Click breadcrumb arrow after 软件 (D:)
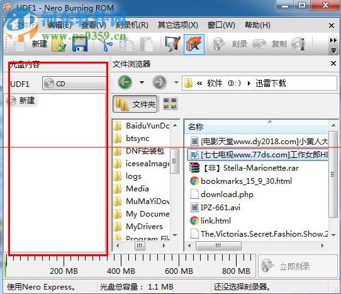The image size is (341, 294). click(x=249, y=83)
